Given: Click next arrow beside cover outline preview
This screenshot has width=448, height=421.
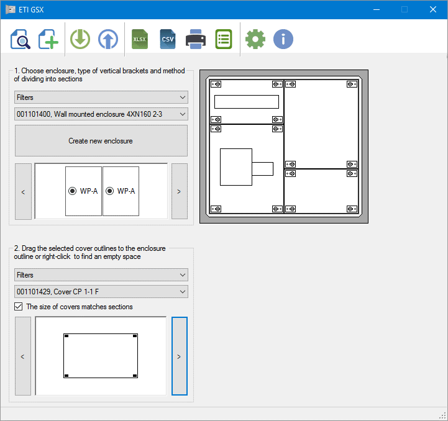Looking at the screenshot, I should pyautogui.click(x=179, y=356).
